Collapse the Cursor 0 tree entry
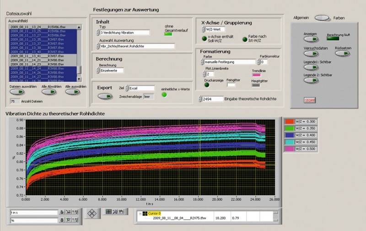The height and width of the screenshot is (231, 366). (140, 214)
